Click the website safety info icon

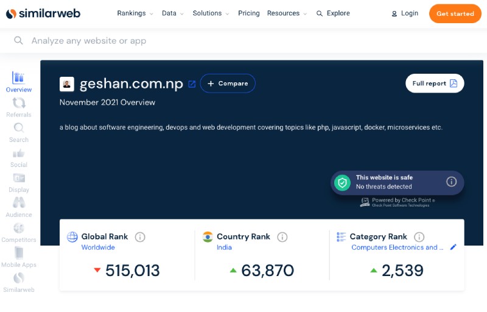(x=451, y=182)
